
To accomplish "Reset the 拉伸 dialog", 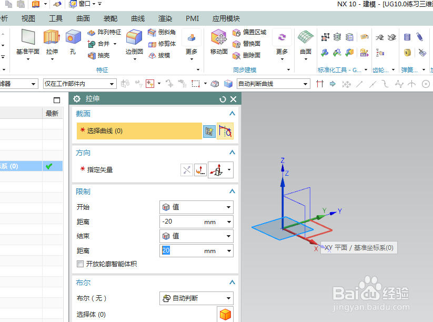I will pos(221,98).
